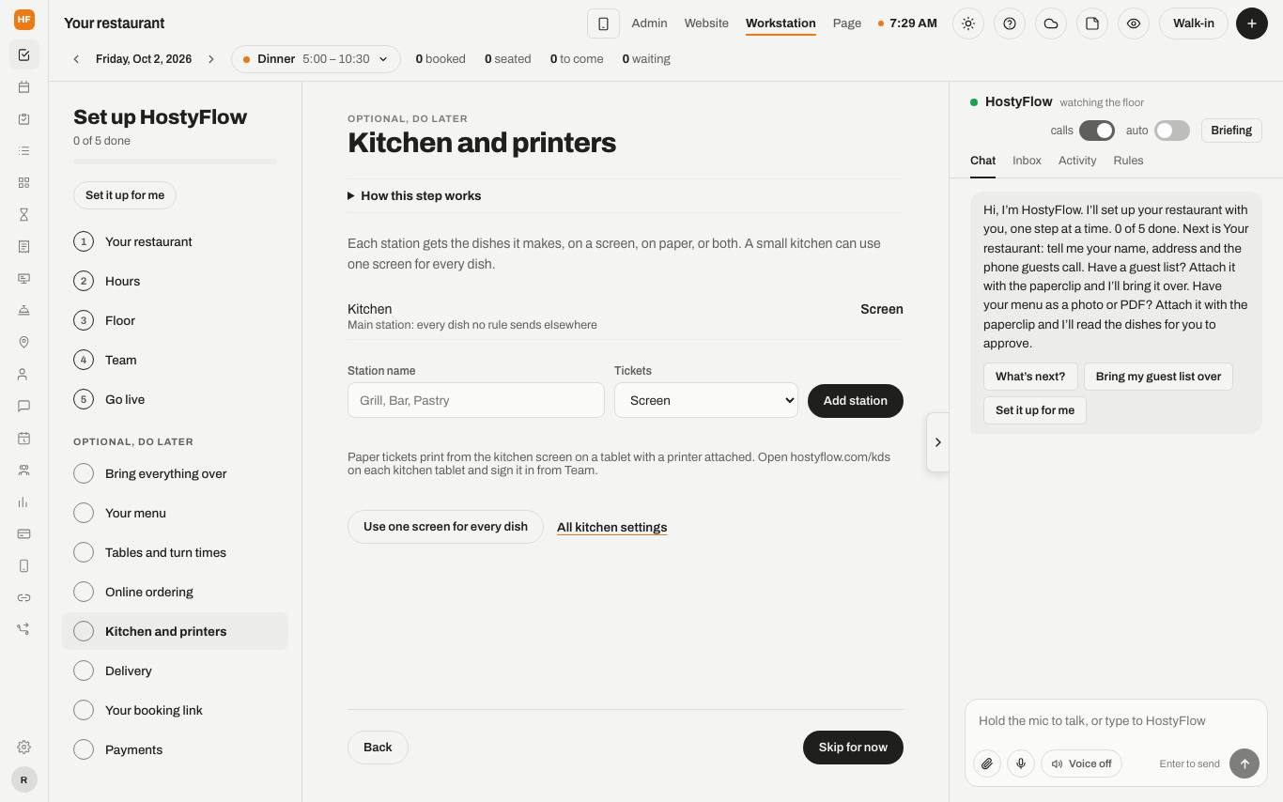Click the map pin icon in sidebar
This screenshot has height=802, width=1283.
[x=23, y=343]
